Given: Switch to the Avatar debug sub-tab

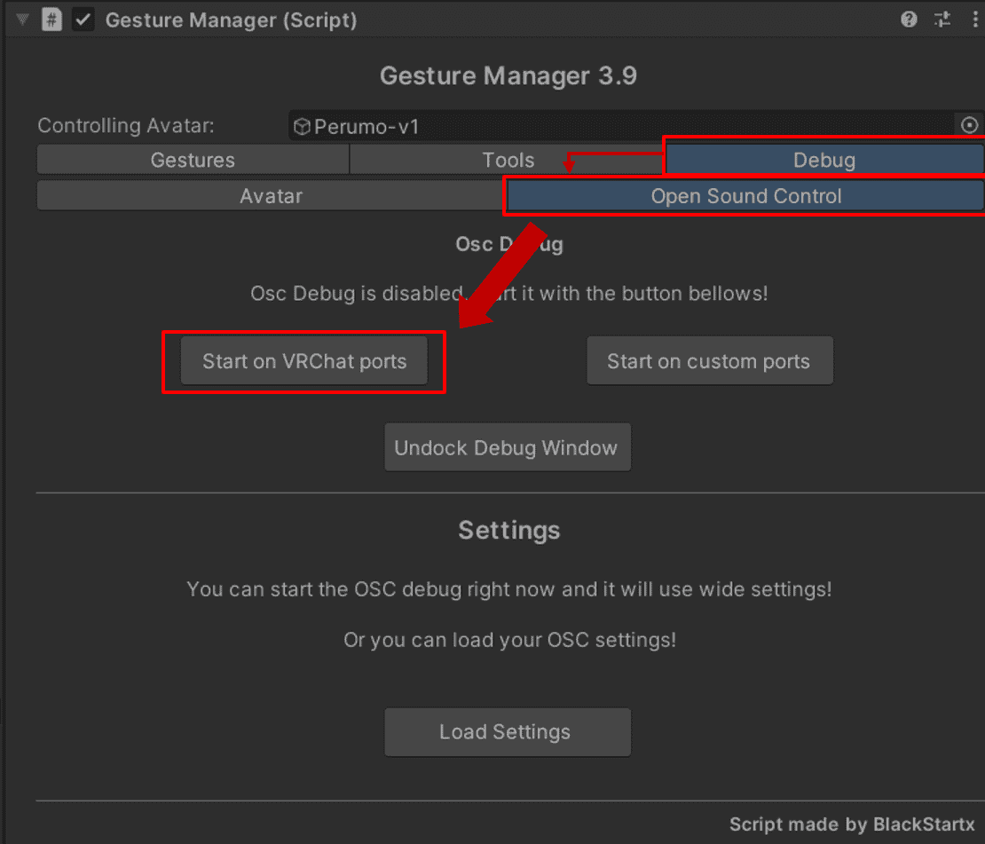Looking at the screenshot, I should click(271, 196).
